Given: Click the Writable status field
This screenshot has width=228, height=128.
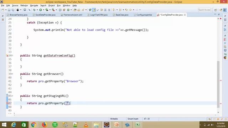Looking at the screenshot, I should pos(114,119).
